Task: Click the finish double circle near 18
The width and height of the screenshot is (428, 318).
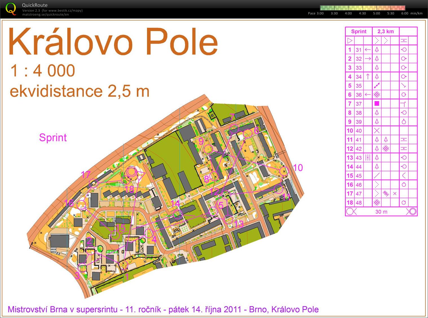Action: coord(131,172)
